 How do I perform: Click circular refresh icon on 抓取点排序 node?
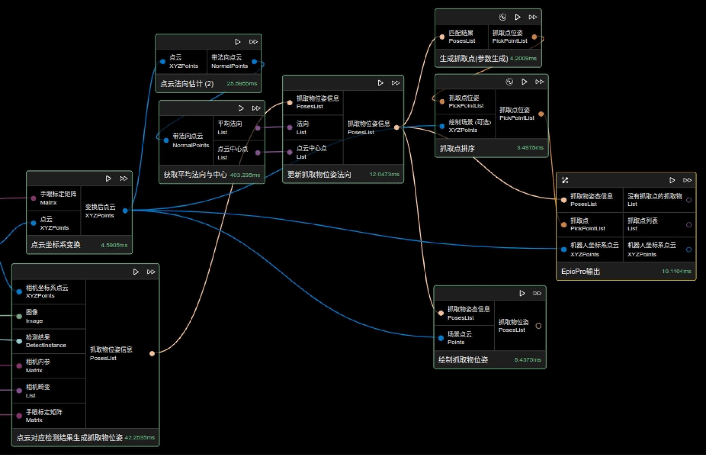pyautogui.click(x=509, y=82)
